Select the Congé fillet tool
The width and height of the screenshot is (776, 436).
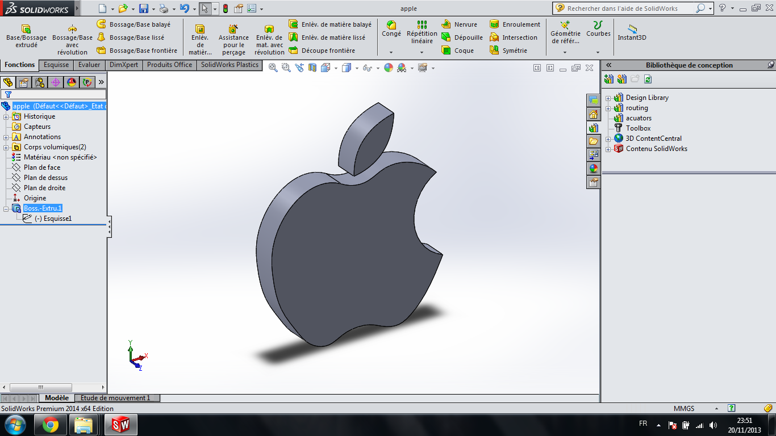[391, 29]
